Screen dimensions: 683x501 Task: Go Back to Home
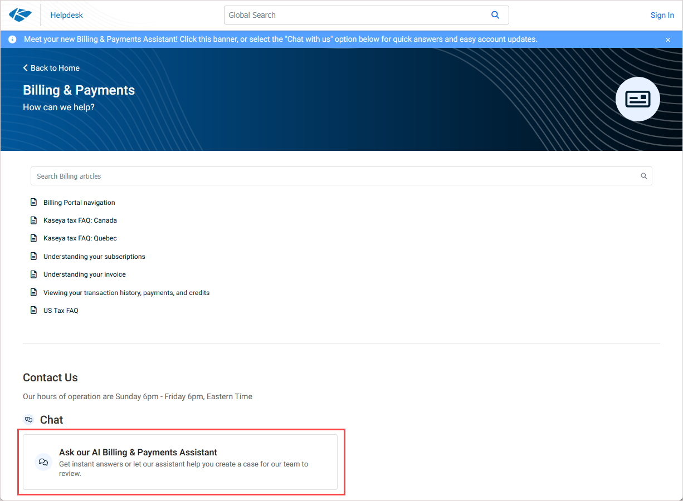click(51, 68)
